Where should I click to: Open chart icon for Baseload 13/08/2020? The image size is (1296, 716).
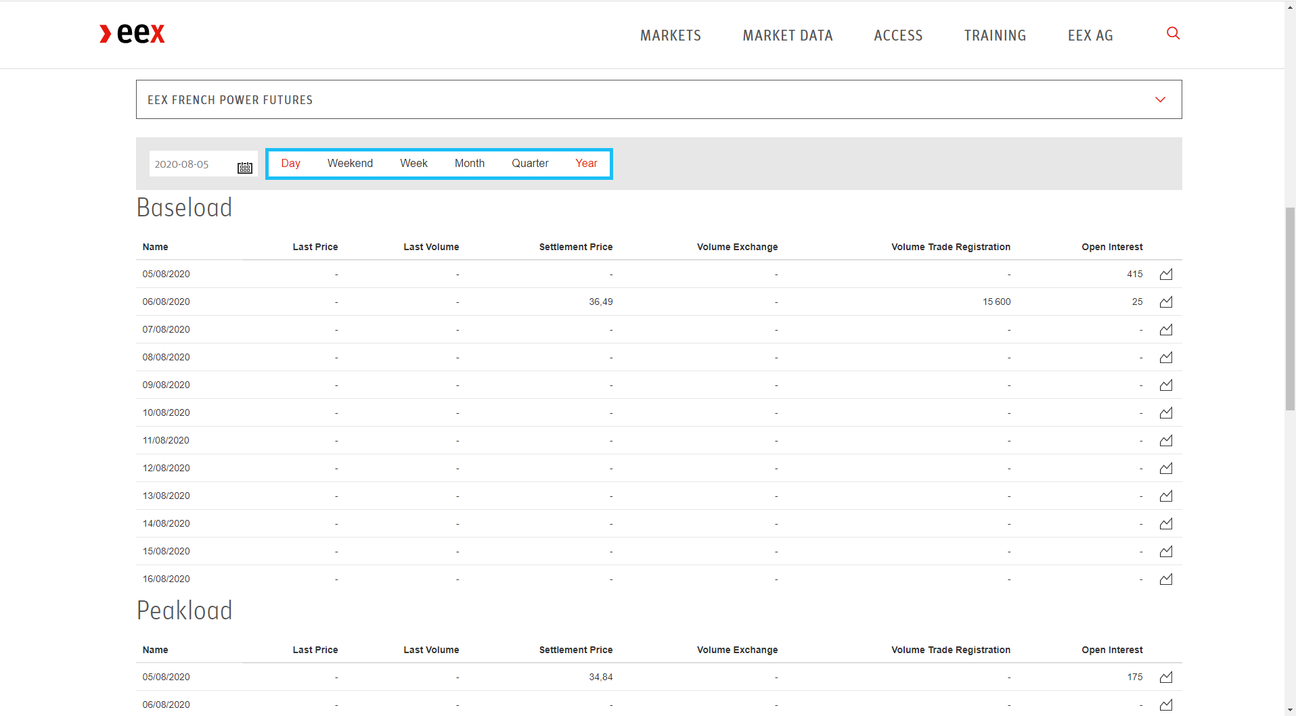1165,496
